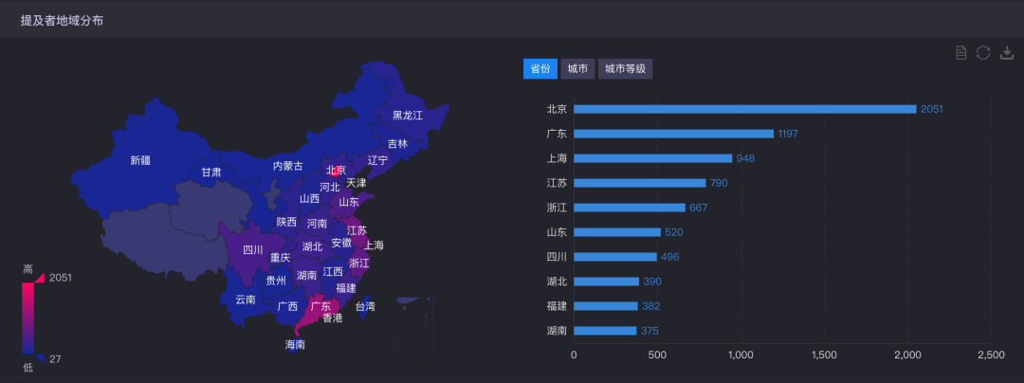Click the 江苏 bar in chart
1024x383 pixels.
pos(640,183)
